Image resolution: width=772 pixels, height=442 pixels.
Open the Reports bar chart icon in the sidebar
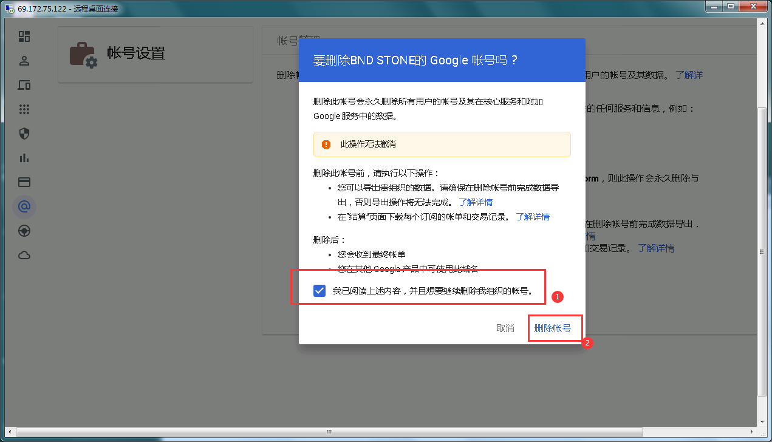(x=24, y=158)
